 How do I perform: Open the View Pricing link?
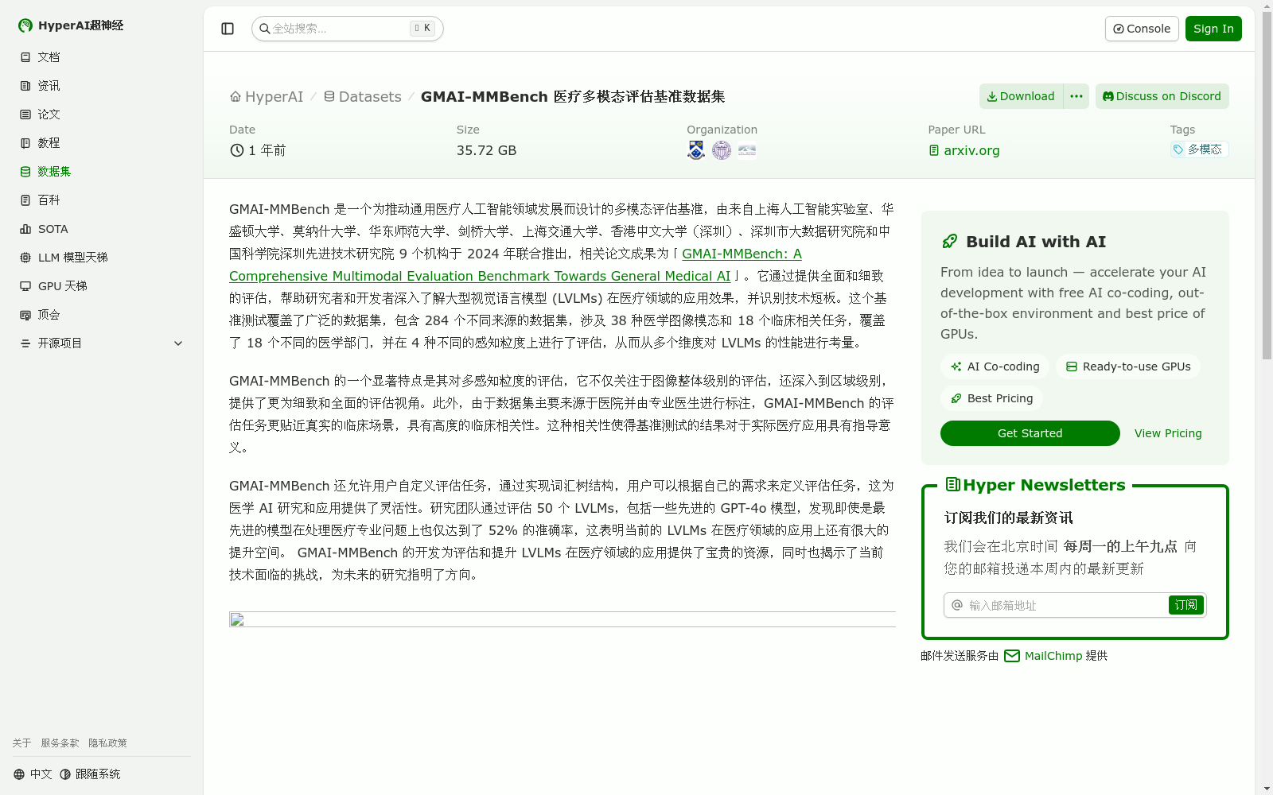[1168, 433]
